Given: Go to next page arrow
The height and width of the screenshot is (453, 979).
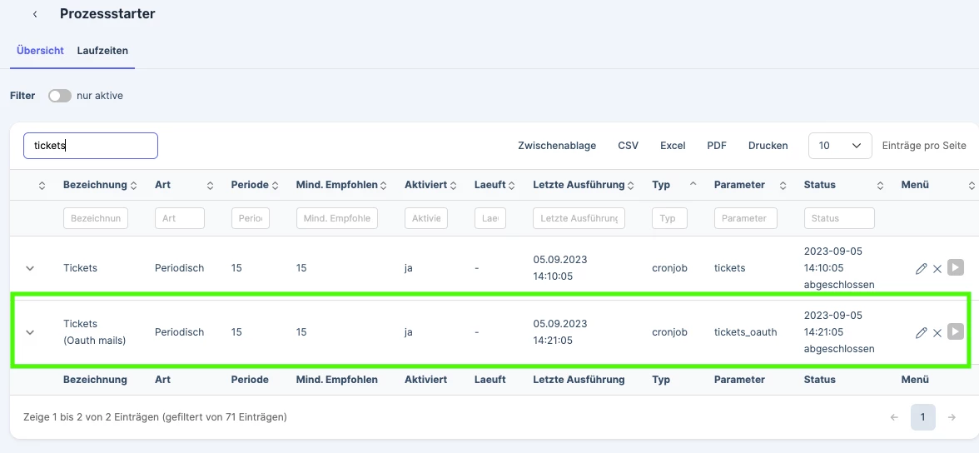Looking at the screenshot, I should [x=952, y=416].
